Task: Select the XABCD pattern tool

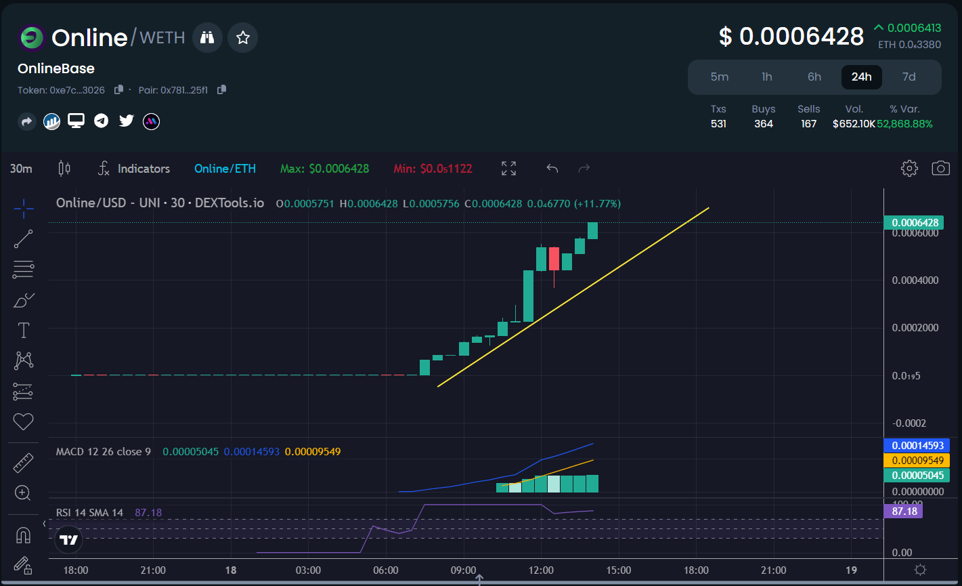Action: 23,360
